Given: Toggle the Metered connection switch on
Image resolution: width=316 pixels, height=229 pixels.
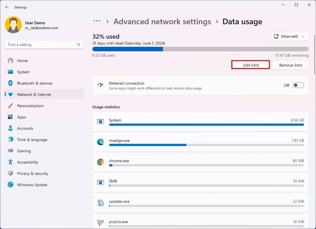Looking at the screenshot, I should pos(298,85).
